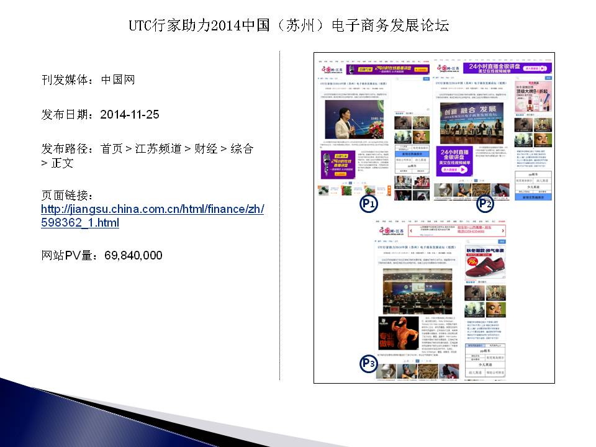Click the slide title about UTC行家
596x447 pixels.
click(289, 25)
